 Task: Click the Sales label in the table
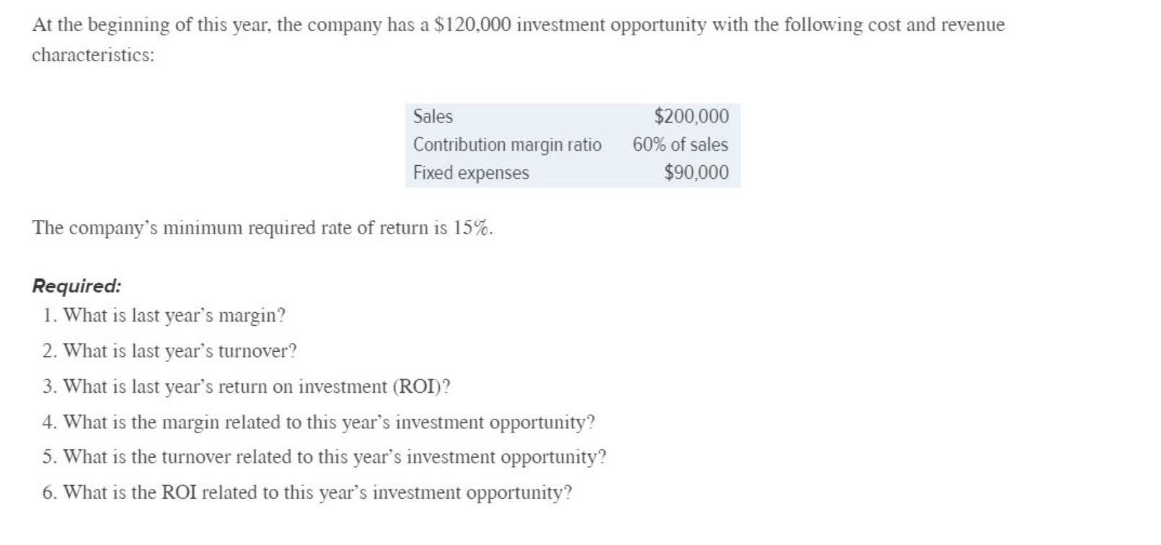coord(433,116)
